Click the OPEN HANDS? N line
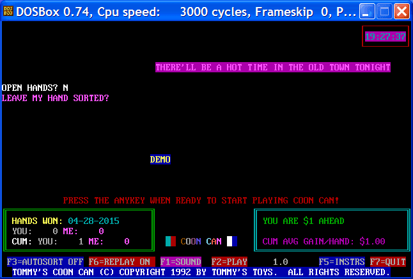Screen dimensions: 413x279 (x=35, y=88)
